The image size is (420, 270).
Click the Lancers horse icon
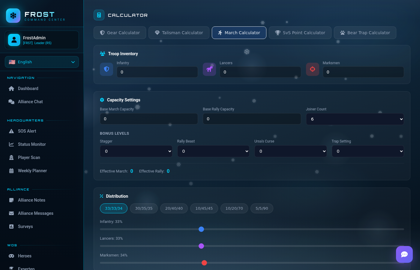[209, 69]
